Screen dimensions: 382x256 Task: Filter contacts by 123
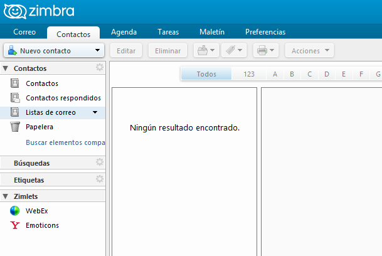click(x=249, y=74)
